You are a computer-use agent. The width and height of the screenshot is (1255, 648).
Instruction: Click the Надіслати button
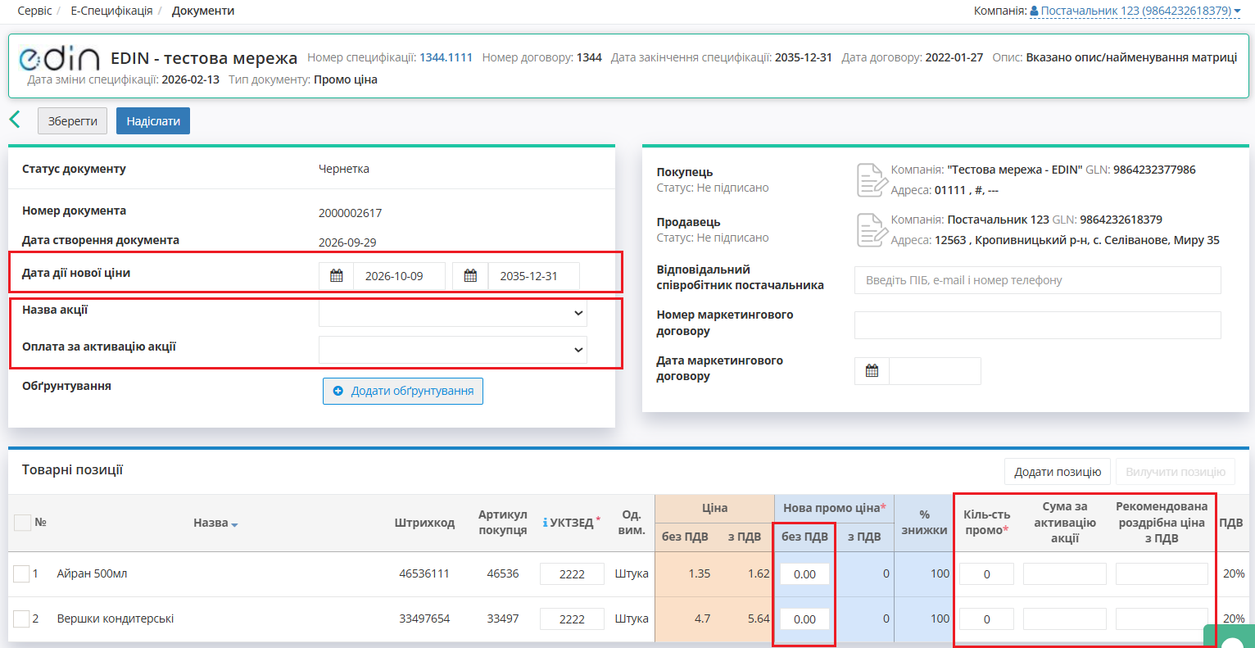pos(153,121)
